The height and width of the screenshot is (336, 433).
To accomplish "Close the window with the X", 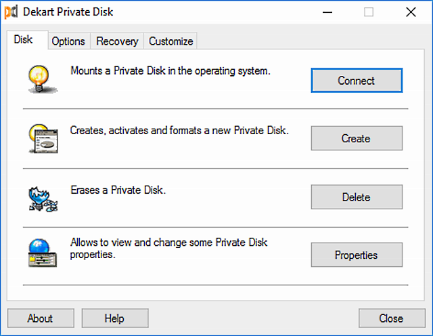I will coord(411,12).
